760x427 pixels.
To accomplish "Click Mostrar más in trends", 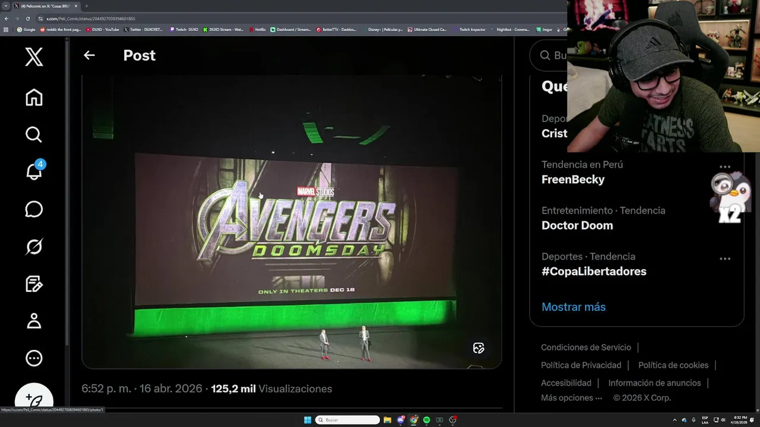I will [x=574, y=307].
